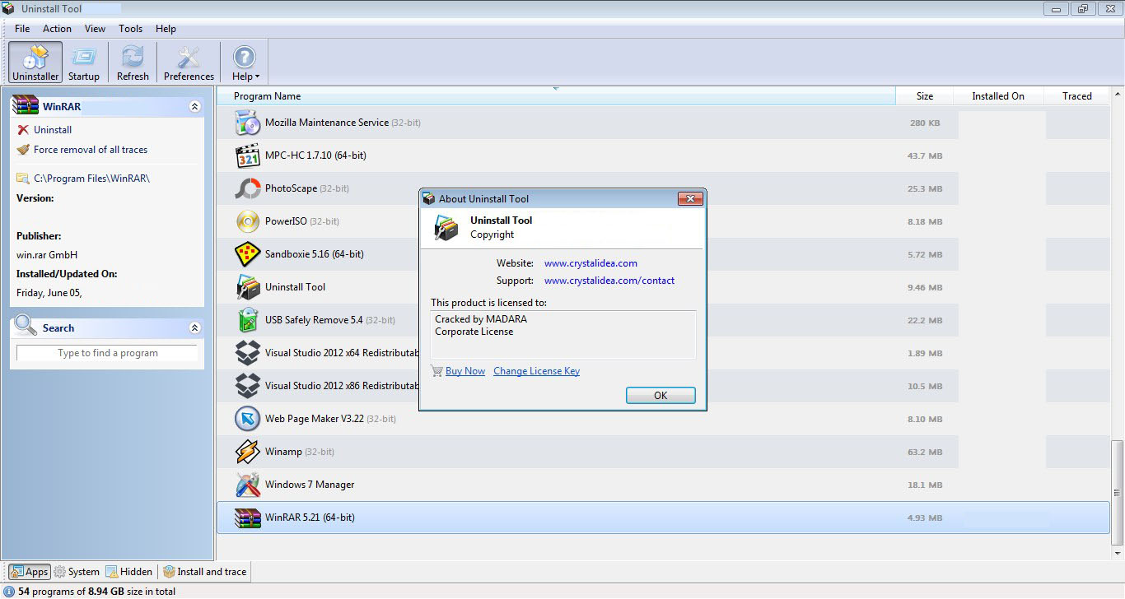Open the Help menu in menu bar

(x=166, y=29)
